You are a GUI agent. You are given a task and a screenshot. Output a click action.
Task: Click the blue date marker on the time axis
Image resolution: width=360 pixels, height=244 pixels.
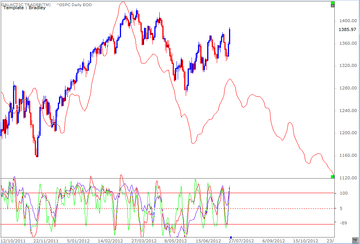pos(231,237)
